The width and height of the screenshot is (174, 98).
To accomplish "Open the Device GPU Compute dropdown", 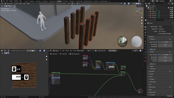I will pyautogui.click(x=166, y=32).
